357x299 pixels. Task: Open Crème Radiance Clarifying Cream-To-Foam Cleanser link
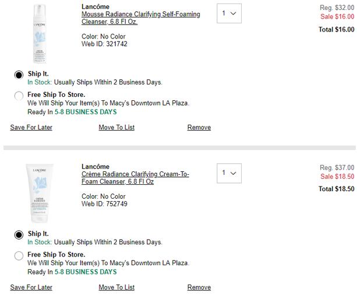135,178
